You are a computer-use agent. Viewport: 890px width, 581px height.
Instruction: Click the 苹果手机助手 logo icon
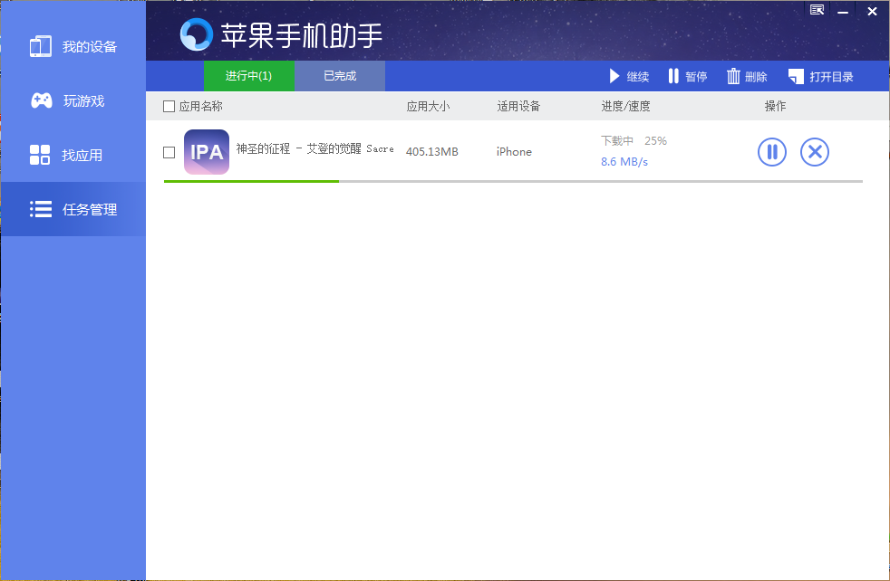tap(196, 34)
